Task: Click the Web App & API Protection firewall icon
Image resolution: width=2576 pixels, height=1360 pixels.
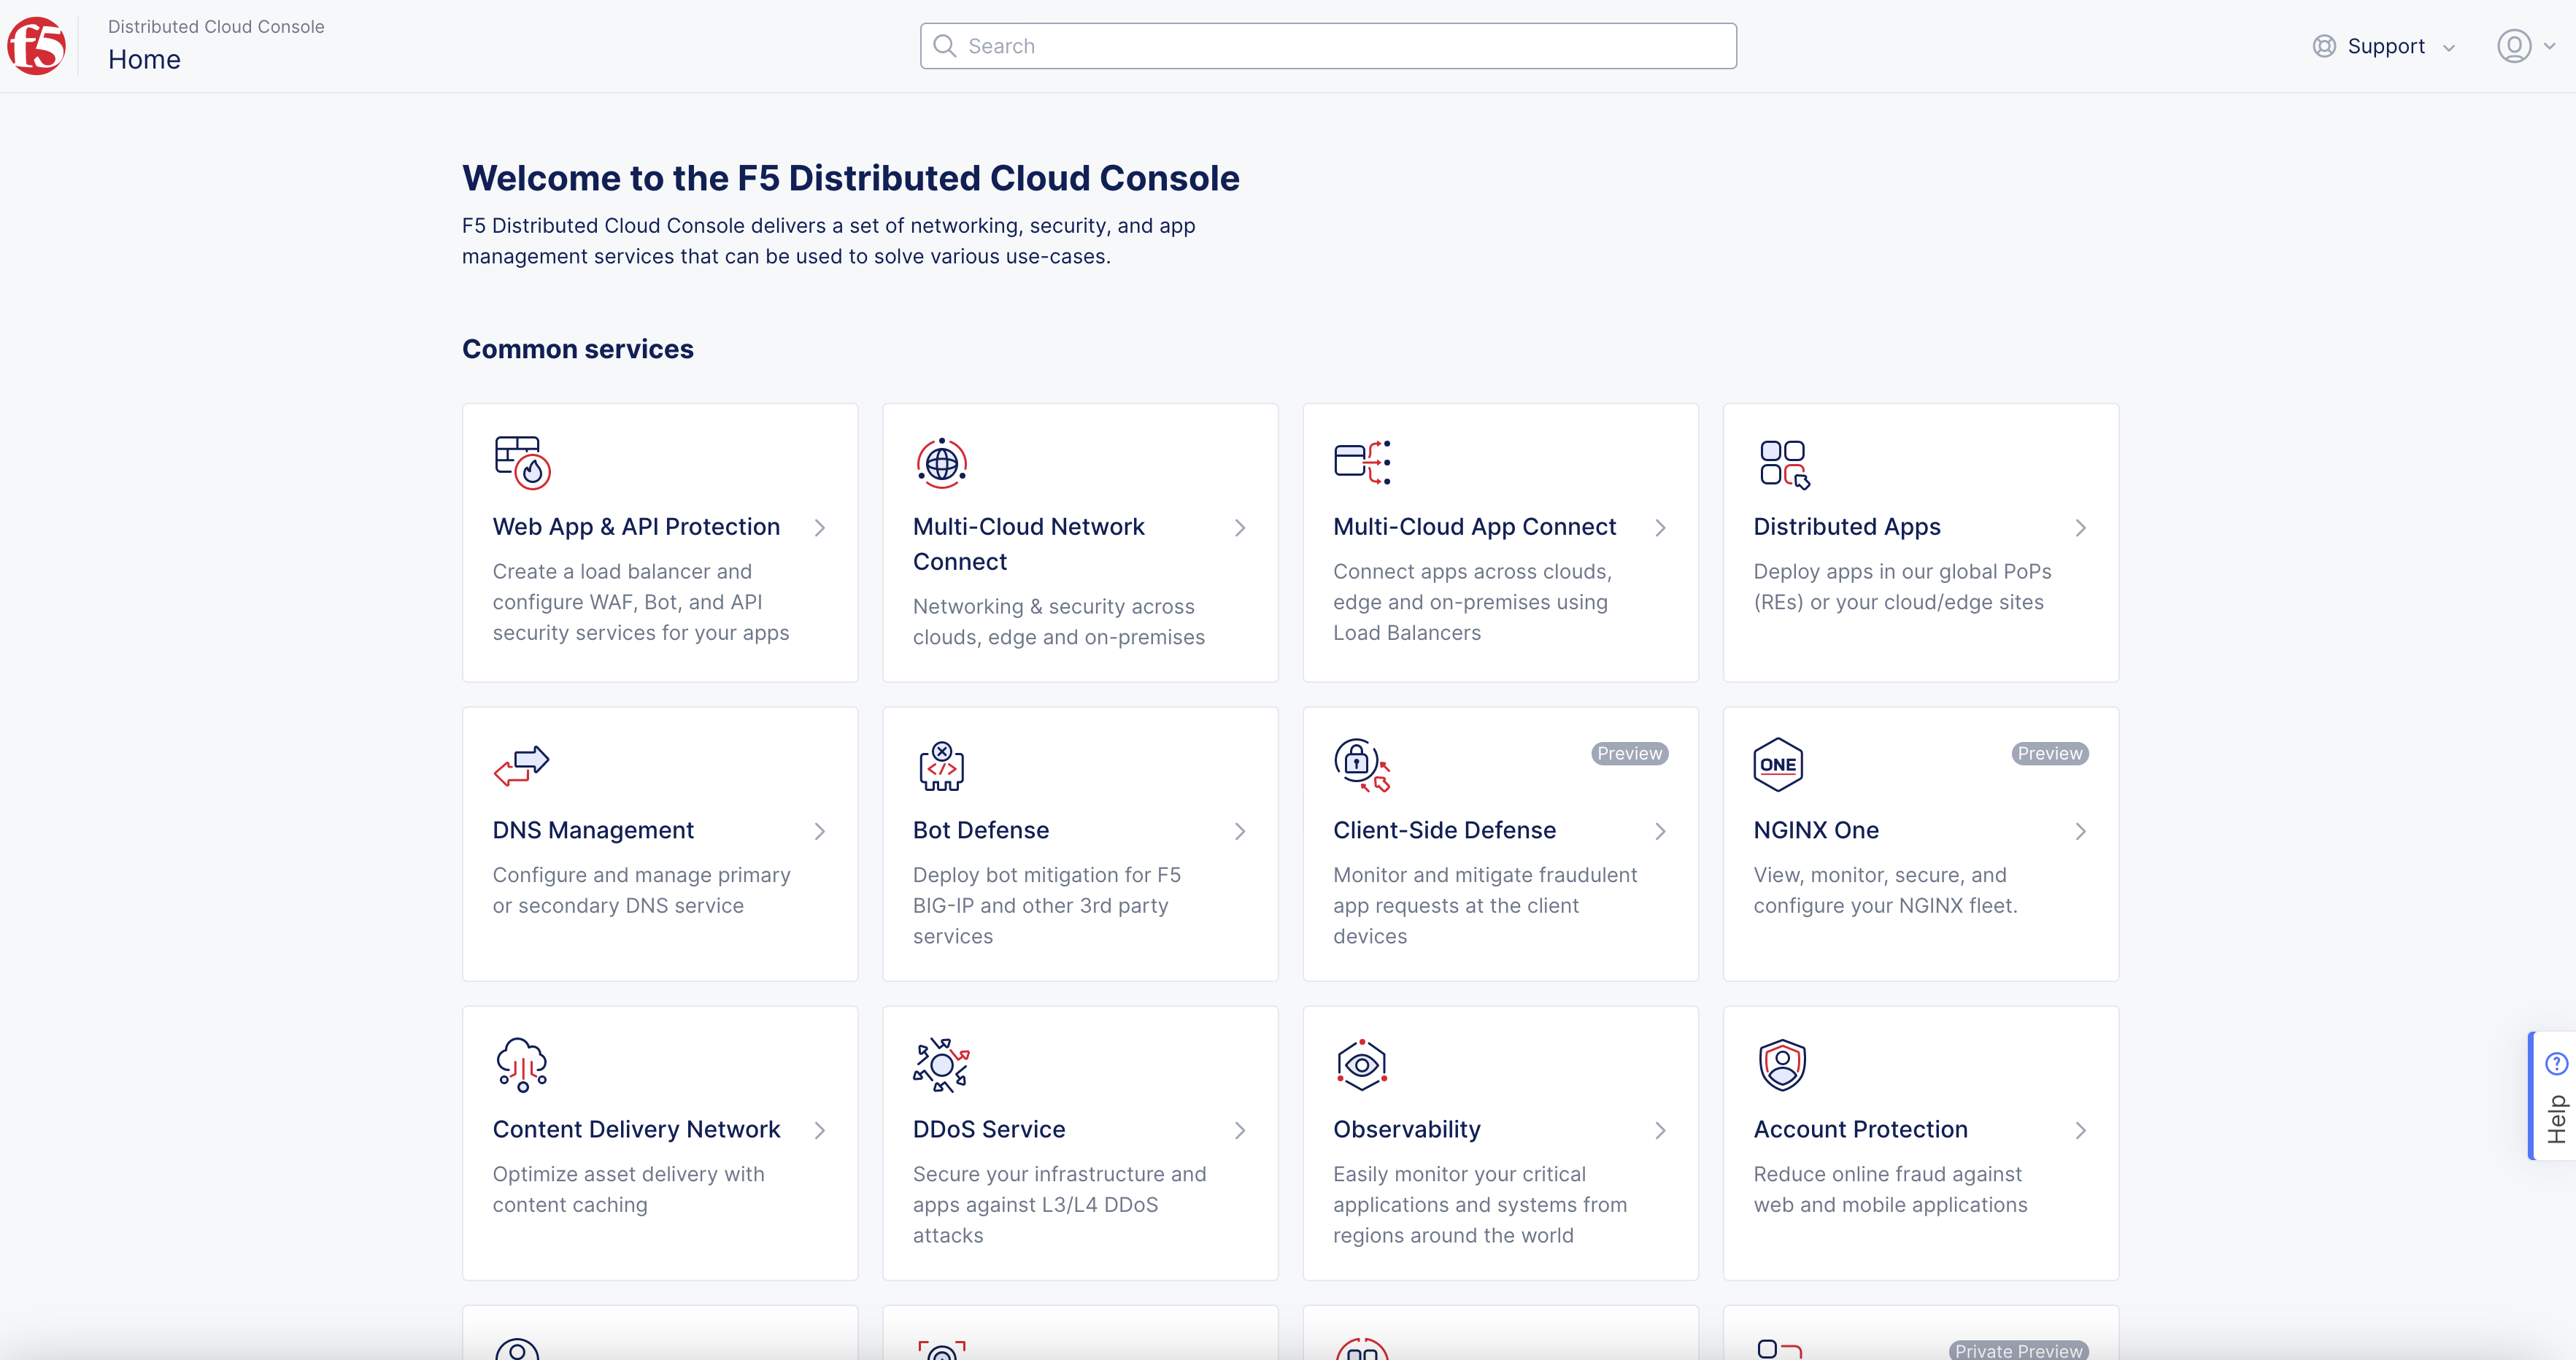Action: click(x=522, y=462)
